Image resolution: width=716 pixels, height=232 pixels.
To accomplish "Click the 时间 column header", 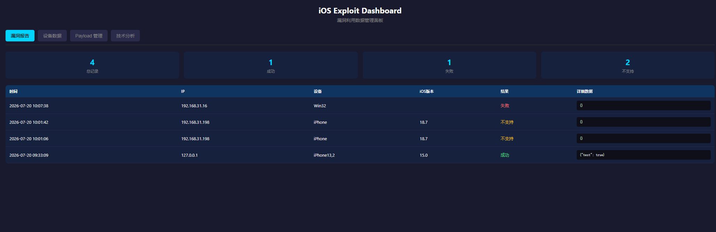I will point(14,91).
